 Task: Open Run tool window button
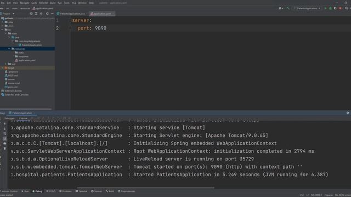point(25,191)
